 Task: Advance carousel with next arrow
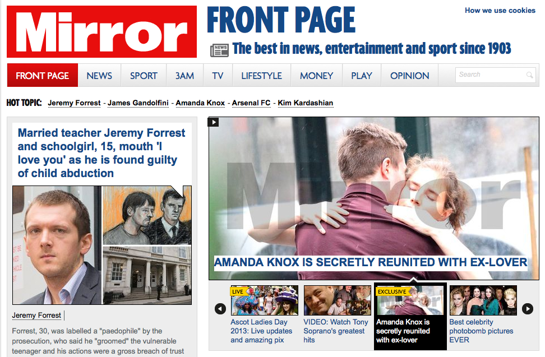tap(528, 308)
